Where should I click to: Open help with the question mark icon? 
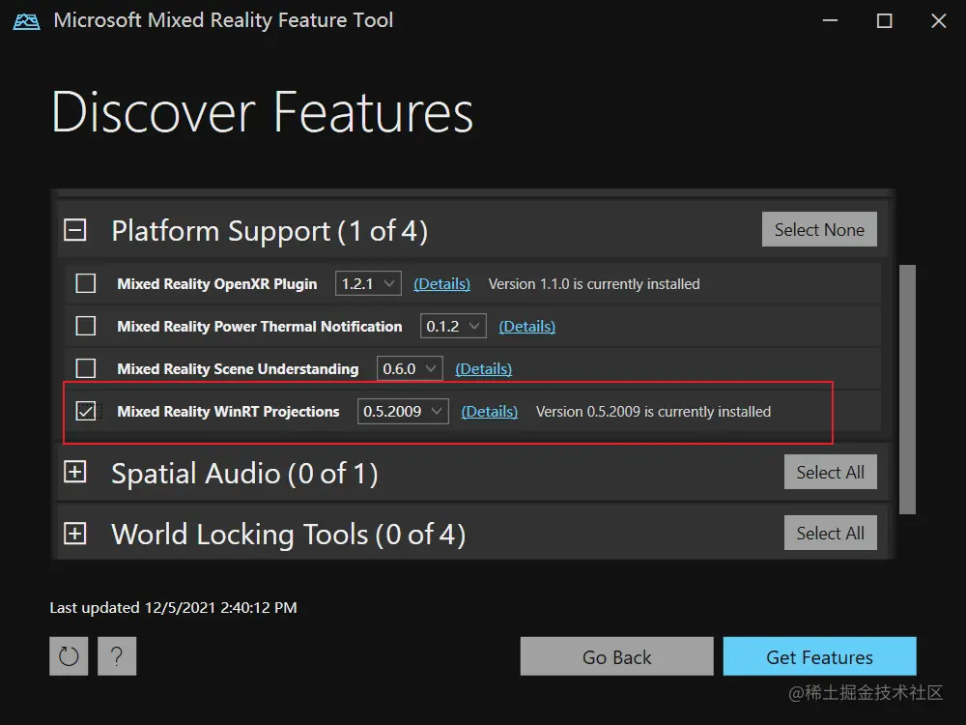coord(117,656)
